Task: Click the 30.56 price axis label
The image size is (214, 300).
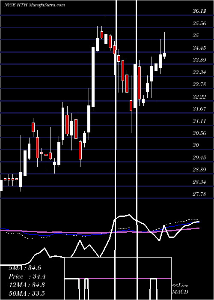Action: tap(199, 133)
